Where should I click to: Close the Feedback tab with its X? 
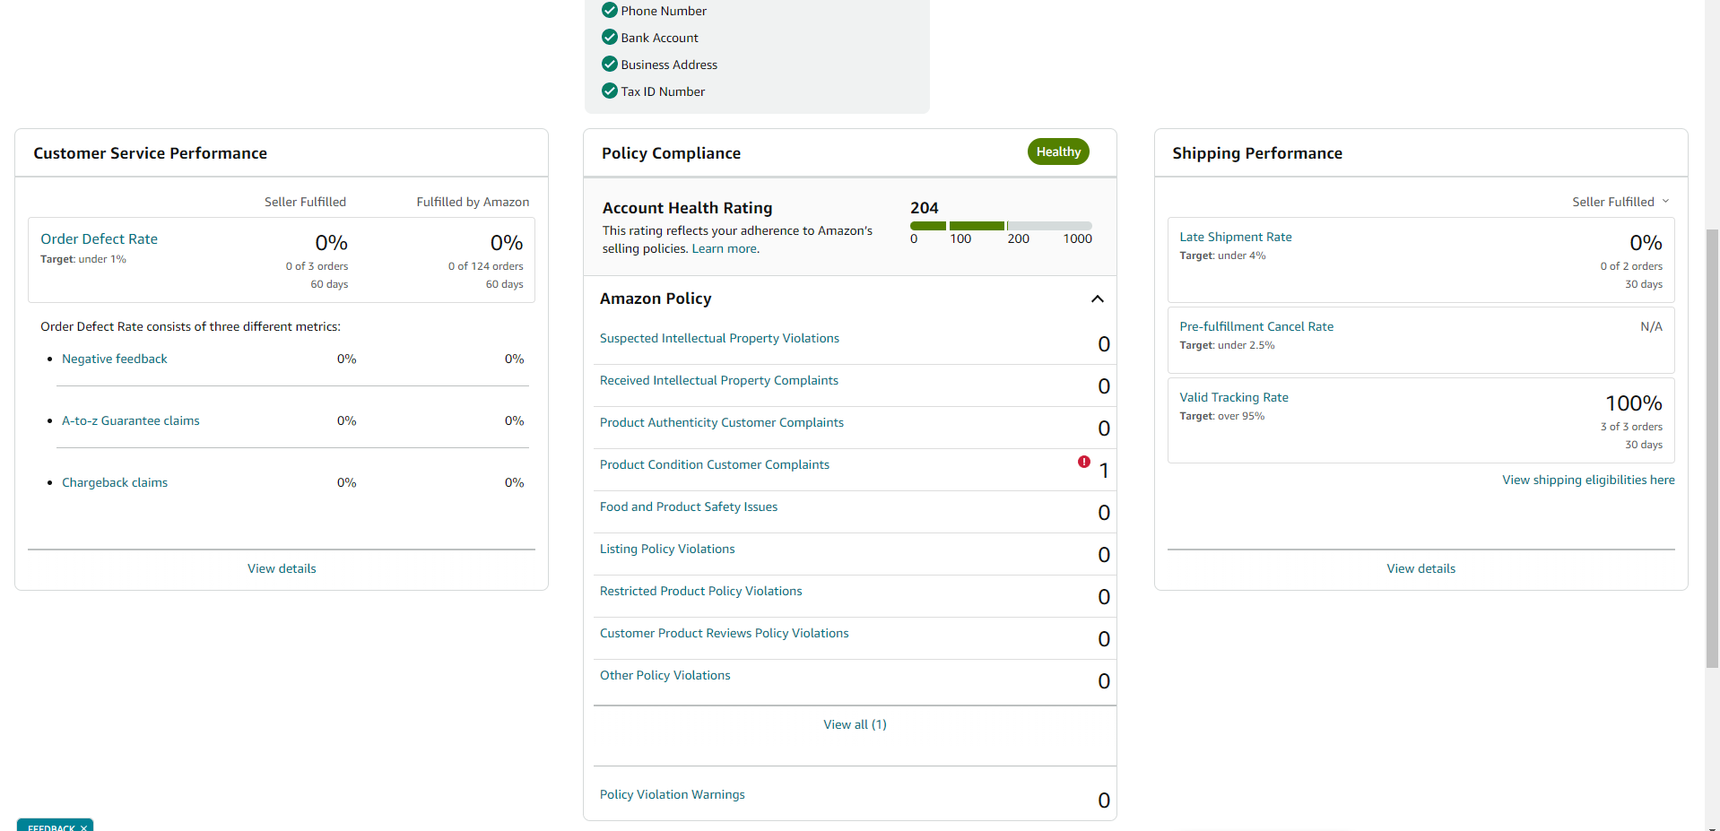83,827
